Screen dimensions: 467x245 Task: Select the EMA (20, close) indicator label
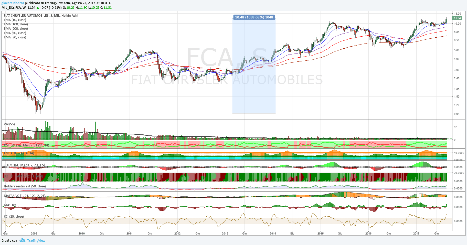[15, 37]
